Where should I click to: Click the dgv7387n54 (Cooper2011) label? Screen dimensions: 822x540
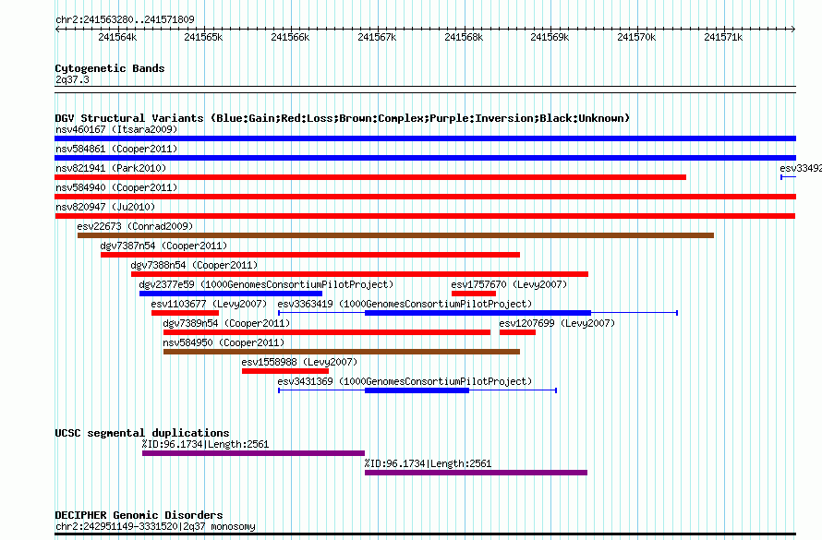pos(163,246)
